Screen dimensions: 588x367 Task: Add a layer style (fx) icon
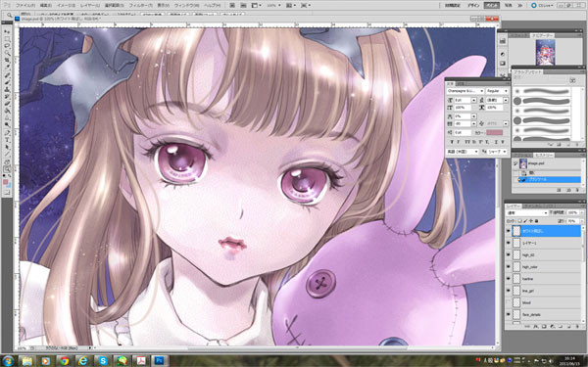tap(536, 327)
